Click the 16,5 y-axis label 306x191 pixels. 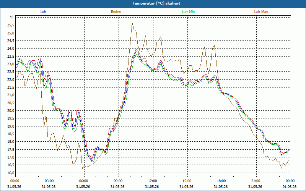tap(11, 165)
